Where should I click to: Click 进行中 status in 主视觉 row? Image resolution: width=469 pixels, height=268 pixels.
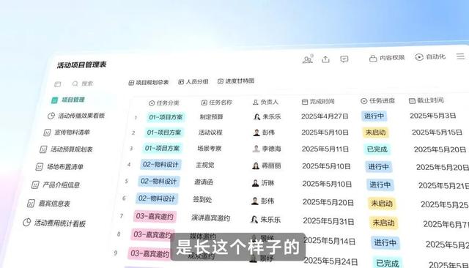pos(379,167)
